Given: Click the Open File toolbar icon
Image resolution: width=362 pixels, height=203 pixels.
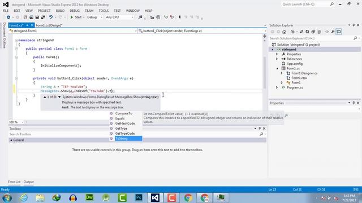Looking at the screenshot, I should (x=31, y=17).
